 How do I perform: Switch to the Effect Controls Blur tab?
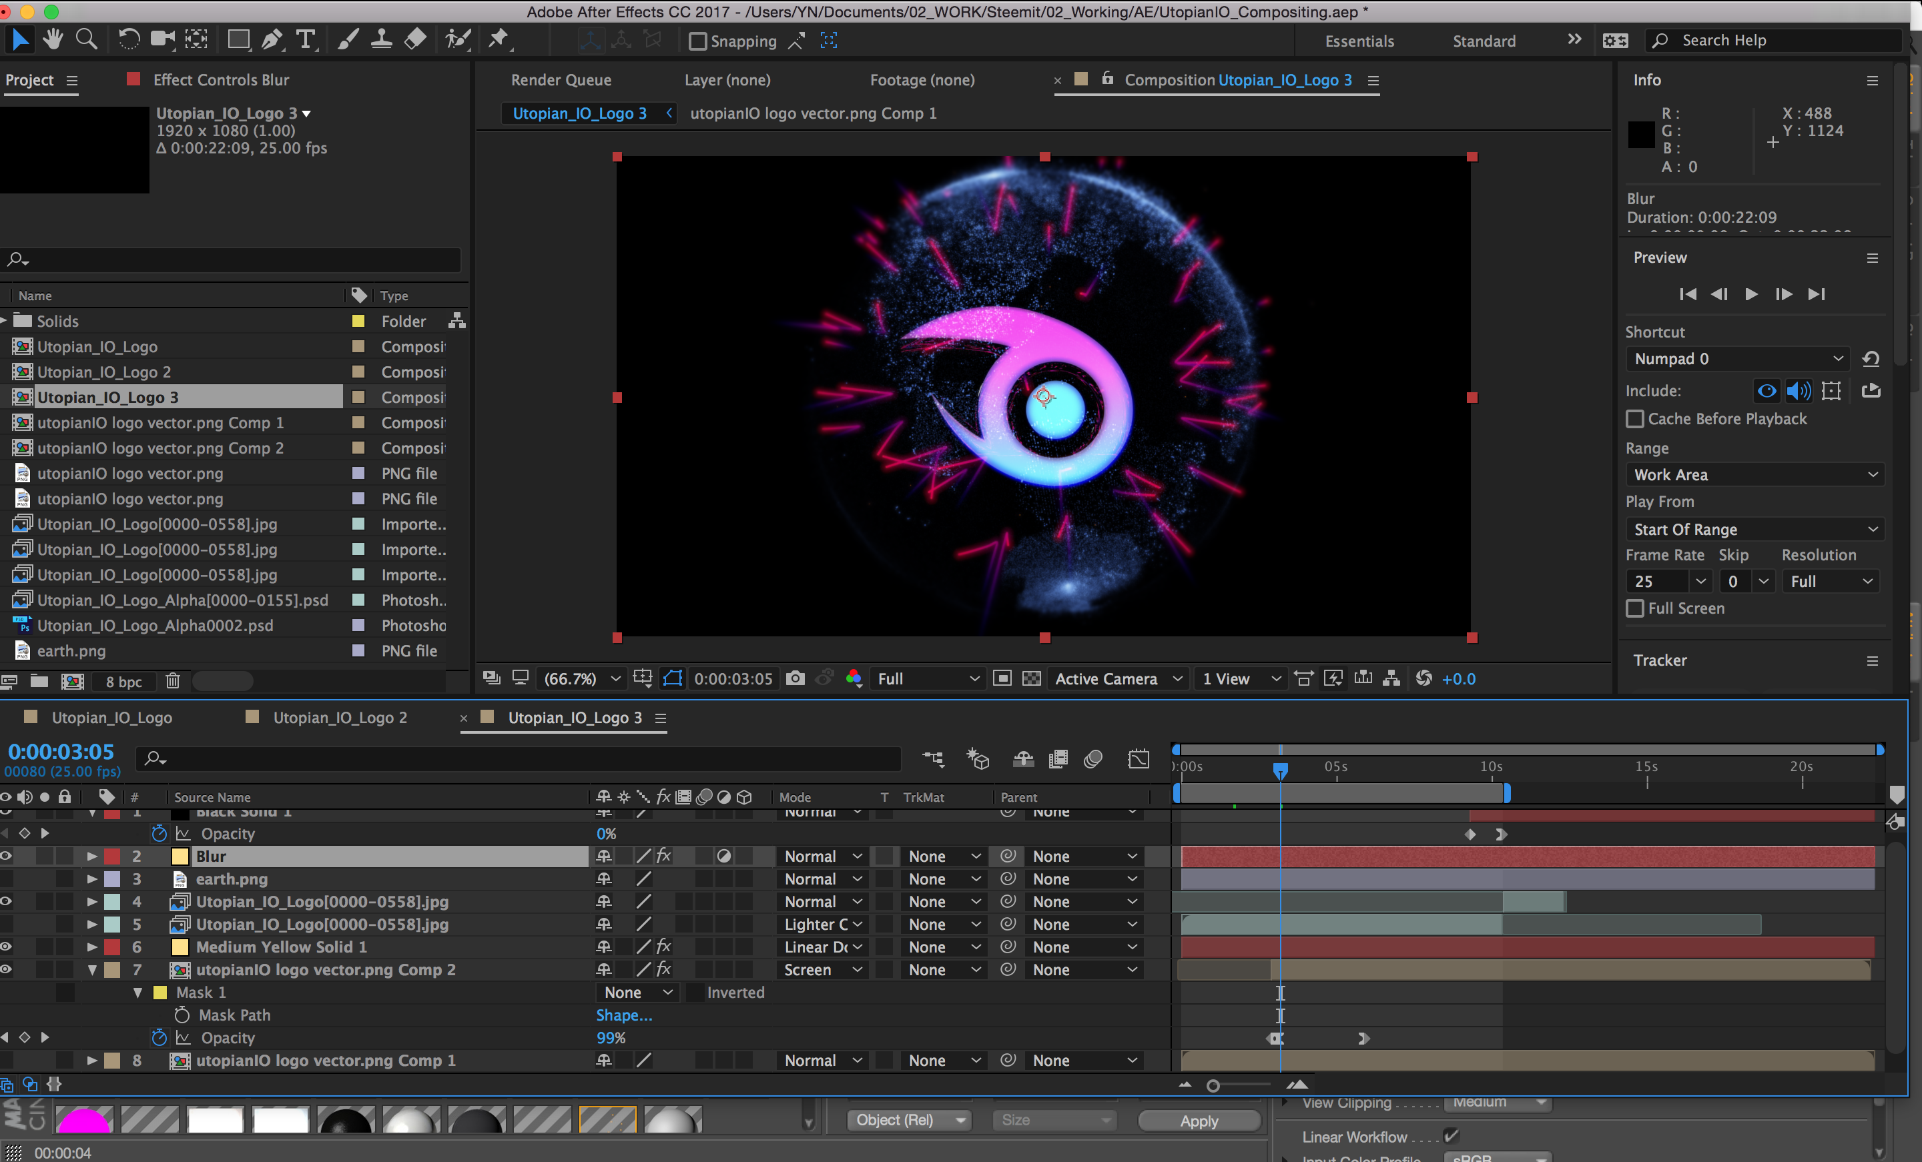(221, 79)
